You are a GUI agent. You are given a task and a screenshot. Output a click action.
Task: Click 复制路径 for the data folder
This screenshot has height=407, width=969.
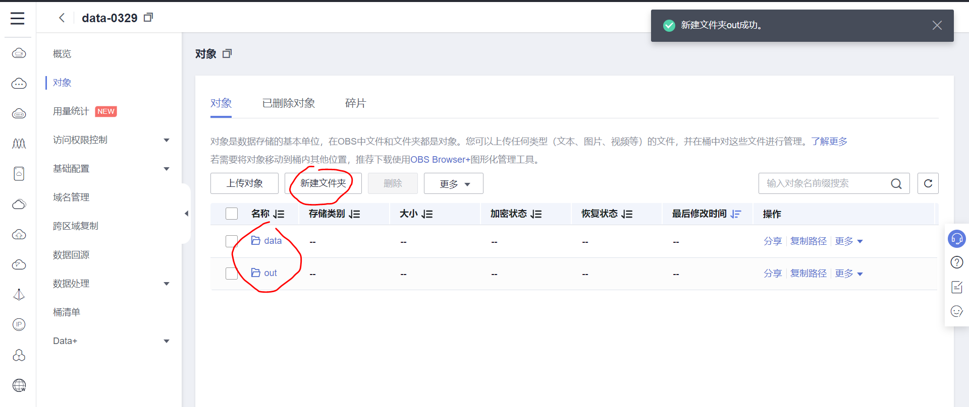tap(809, 241)
